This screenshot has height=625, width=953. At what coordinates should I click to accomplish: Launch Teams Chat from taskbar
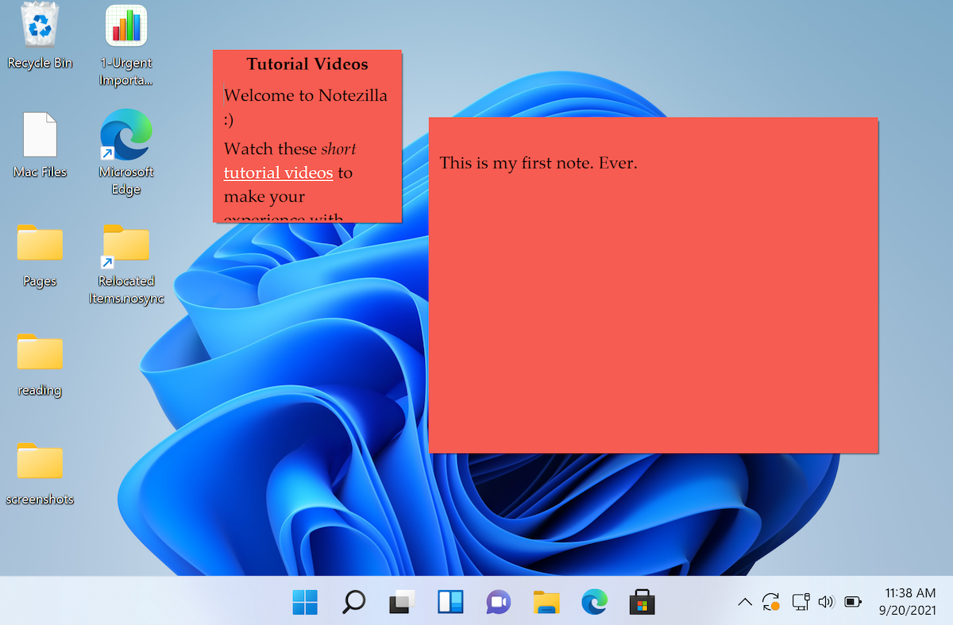pos(498,602)
